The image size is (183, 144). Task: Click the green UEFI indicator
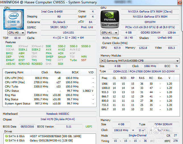click(89, 126)
